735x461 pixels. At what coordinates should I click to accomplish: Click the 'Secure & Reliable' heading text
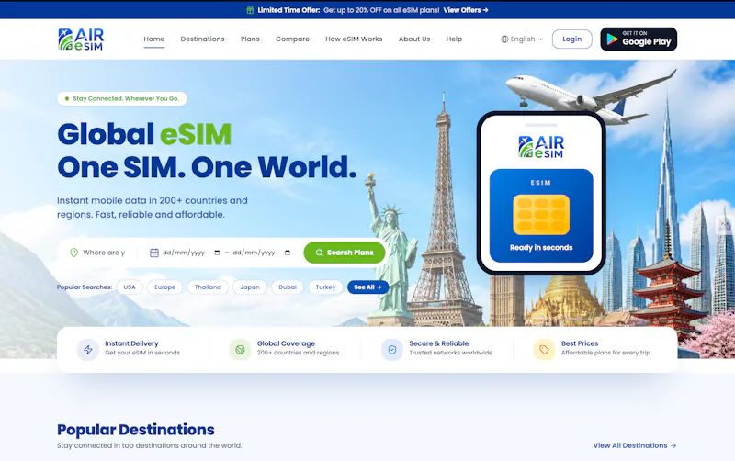tap(439, 343)
